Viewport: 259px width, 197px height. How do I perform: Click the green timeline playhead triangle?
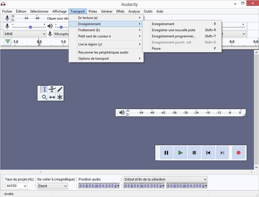[8, 41]
